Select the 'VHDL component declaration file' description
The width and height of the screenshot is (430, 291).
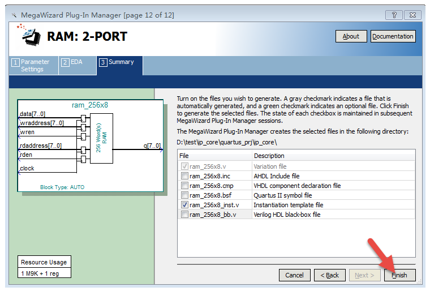[297, 186]
